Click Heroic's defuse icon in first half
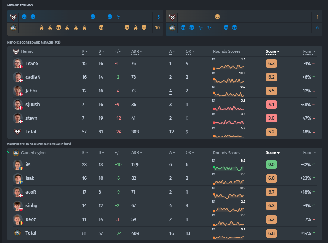The width and height of the screenshot is (328, 243). click(x=119, y=17)
